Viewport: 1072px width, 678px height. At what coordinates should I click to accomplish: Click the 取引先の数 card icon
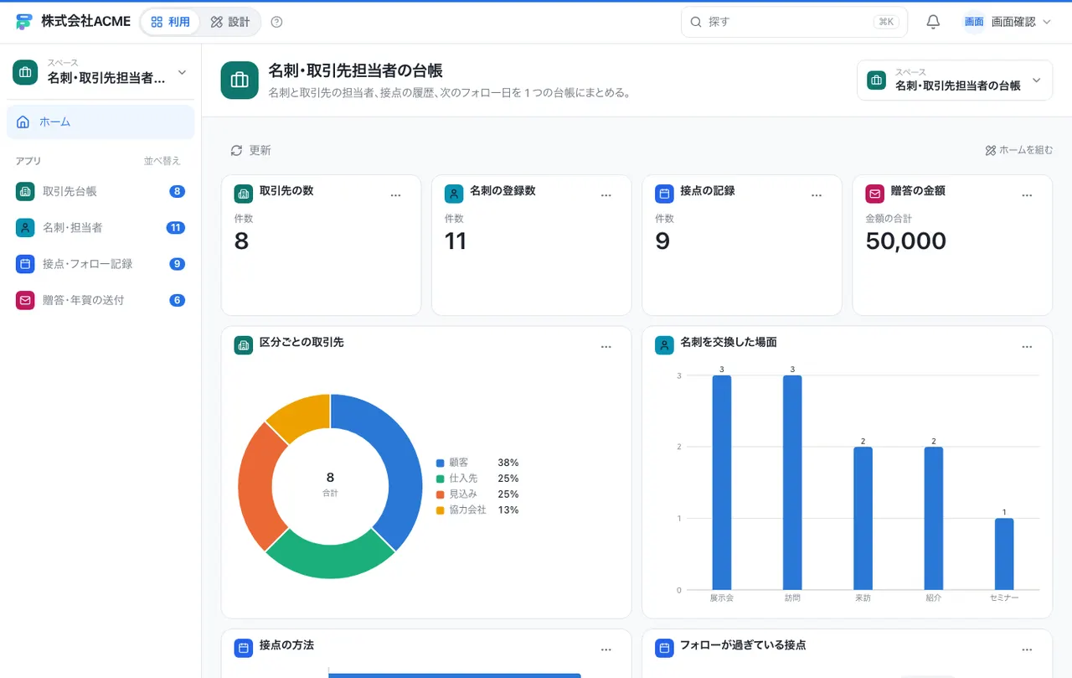[x=244, y=194]
